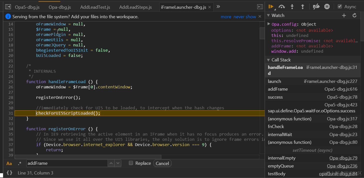Select the internalWait call stack frame
The width and height of the screenshot is (364, 178).
coord(312,135)
